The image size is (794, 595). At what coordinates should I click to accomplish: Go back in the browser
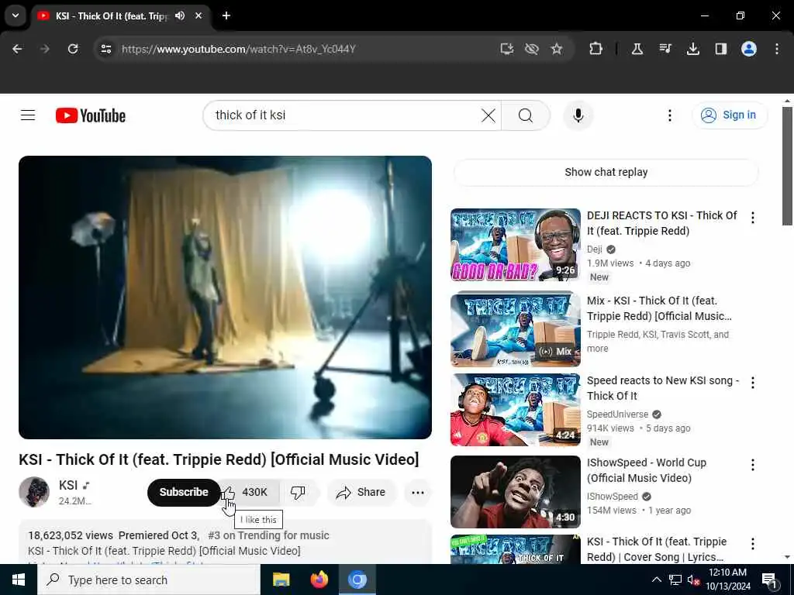tap(17, 49)
